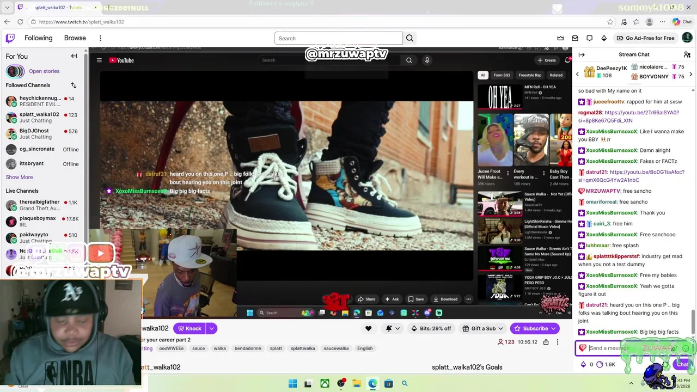Open the whispers speech bubble icon
Image resolution: width=697 pixels, height=392 pixels.
click(x=590, y=38)
